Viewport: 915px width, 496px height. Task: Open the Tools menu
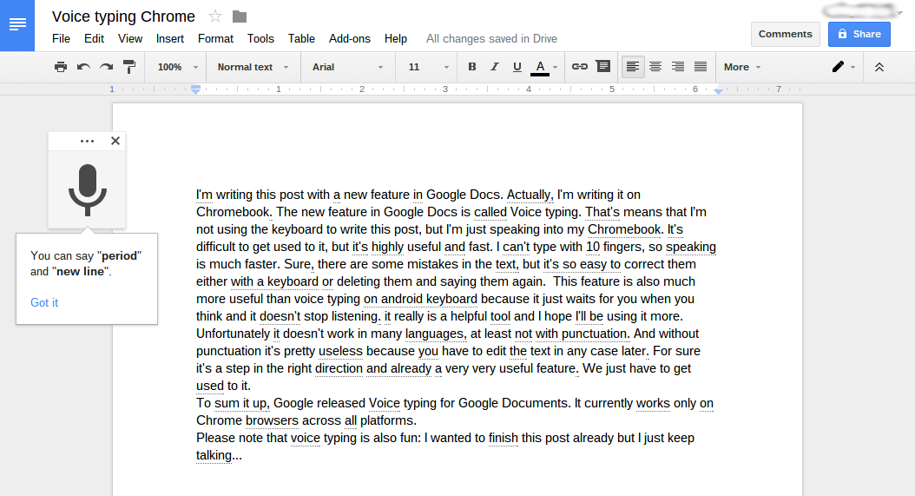pyautogui.click(x=260, y=38)
